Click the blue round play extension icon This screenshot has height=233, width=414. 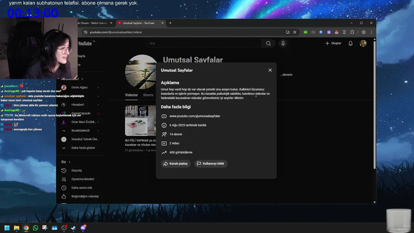(321, 32)
